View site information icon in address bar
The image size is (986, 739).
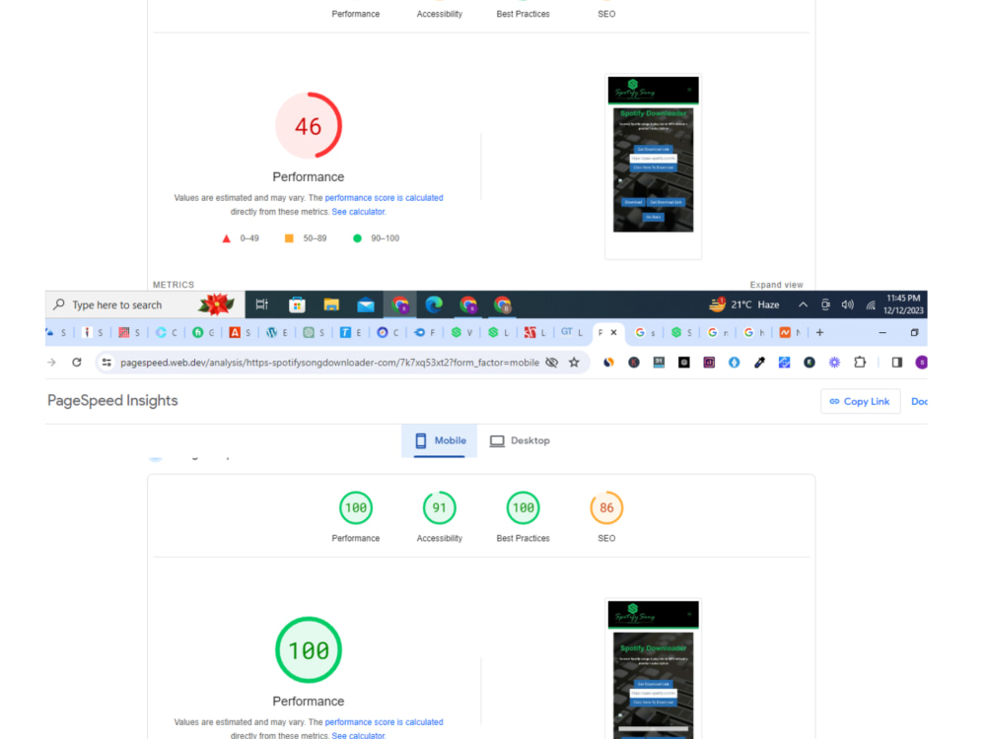(106, 363)
